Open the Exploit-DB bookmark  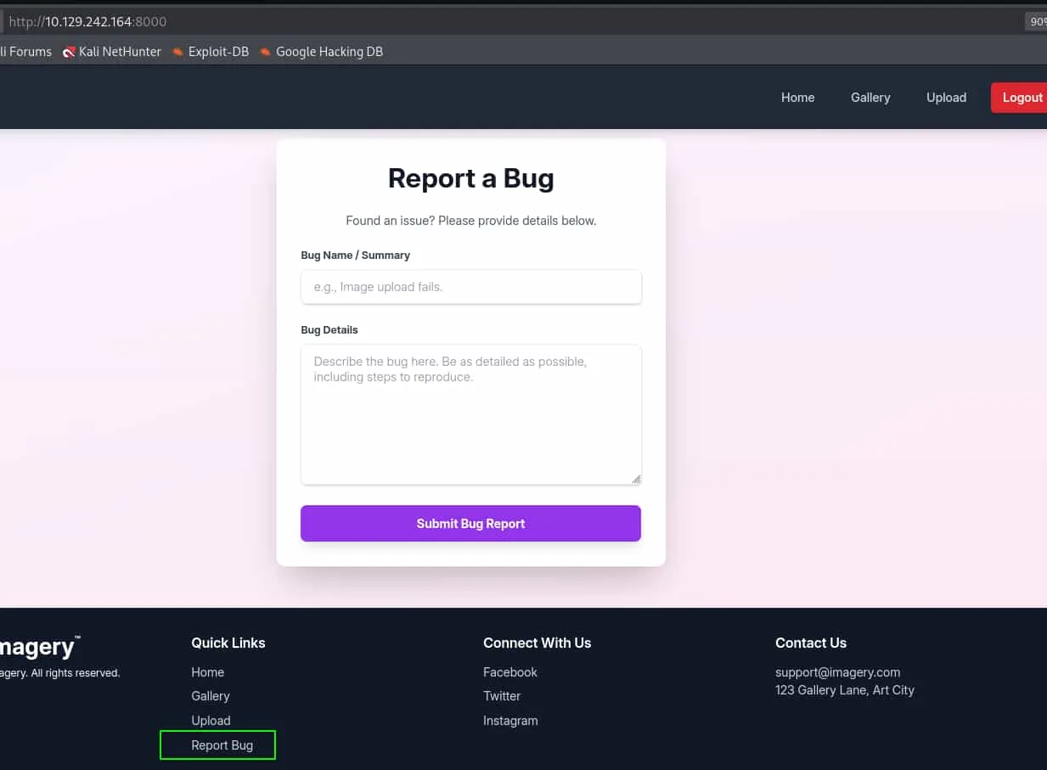(210, 52)
